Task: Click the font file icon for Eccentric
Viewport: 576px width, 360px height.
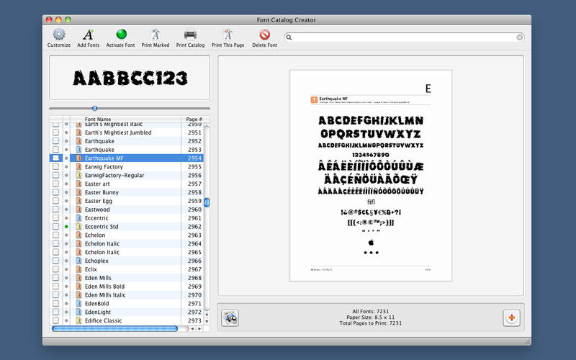Action: click(x=78, y=218)
